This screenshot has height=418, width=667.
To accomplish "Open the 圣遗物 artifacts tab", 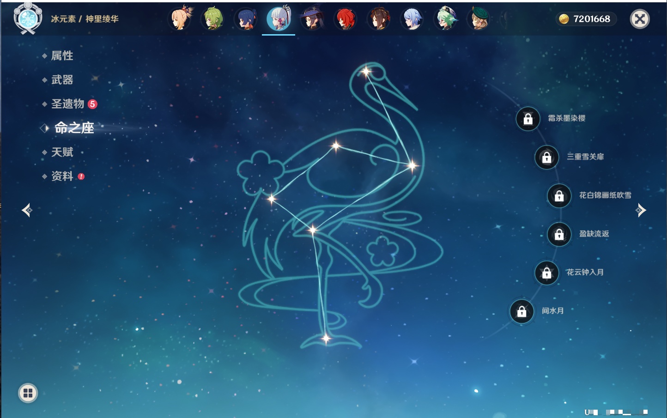I will pyautogui.click(x=67, y=104).
